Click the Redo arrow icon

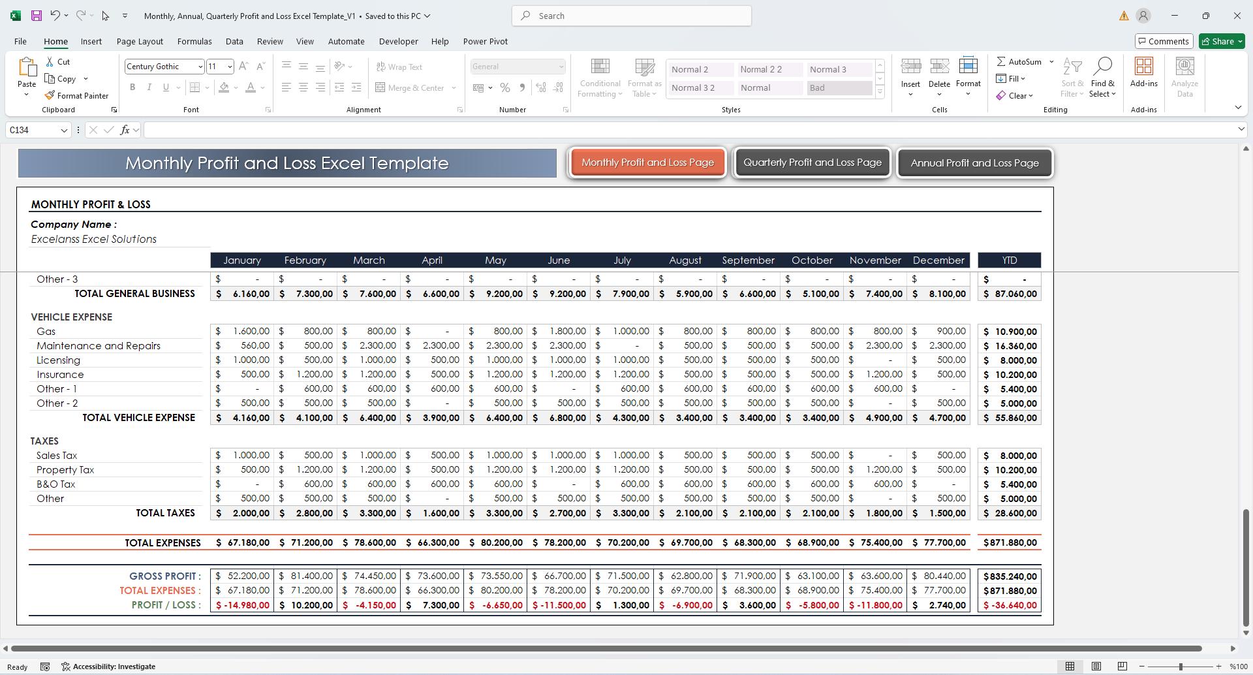pos(80,16)
